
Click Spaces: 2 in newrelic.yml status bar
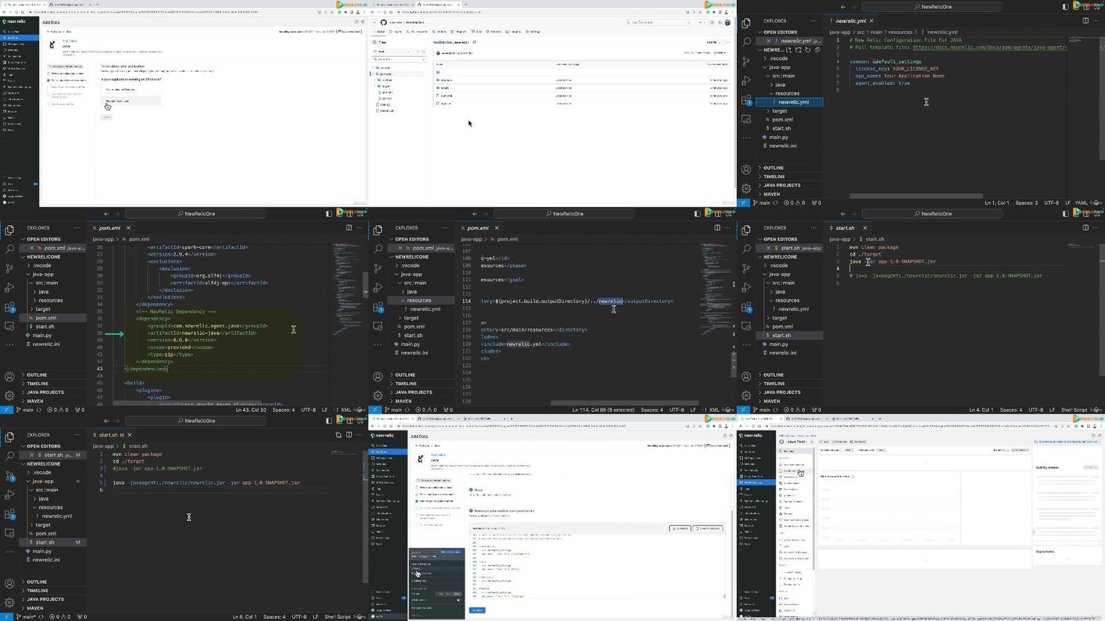tap(1026, 203)
